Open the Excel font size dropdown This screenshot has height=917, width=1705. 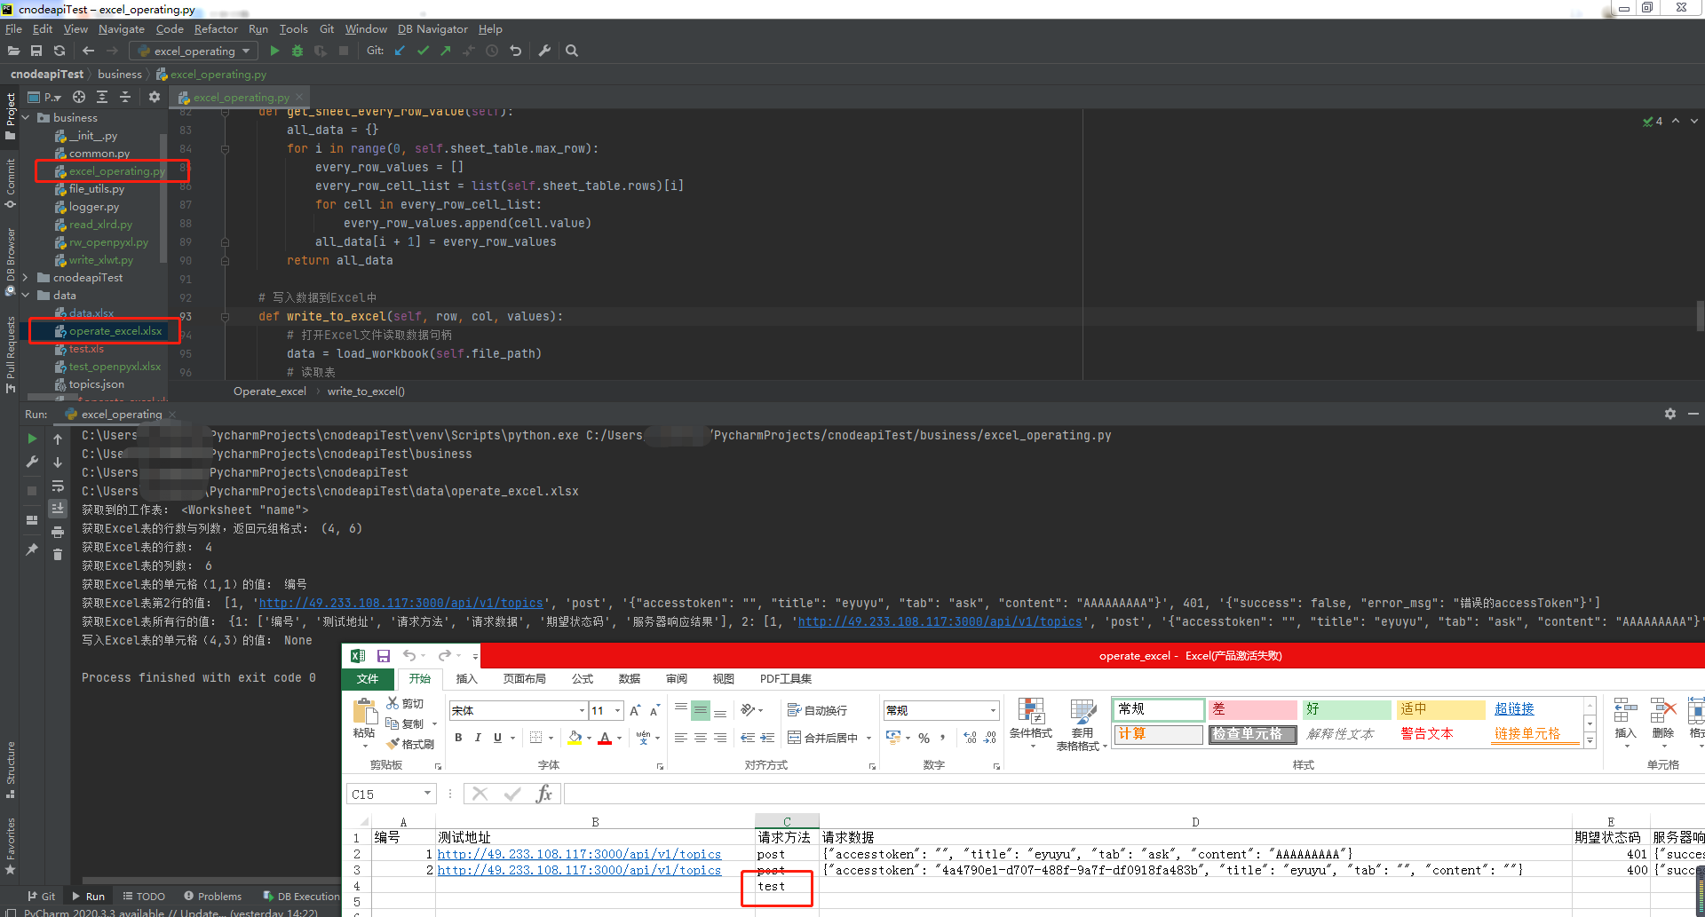pos(618,710)
